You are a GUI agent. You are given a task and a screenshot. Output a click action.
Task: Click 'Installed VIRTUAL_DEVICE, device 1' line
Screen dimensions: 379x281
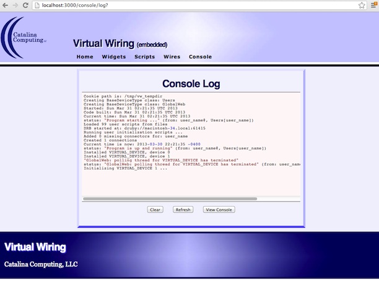(x=127, y=156)
